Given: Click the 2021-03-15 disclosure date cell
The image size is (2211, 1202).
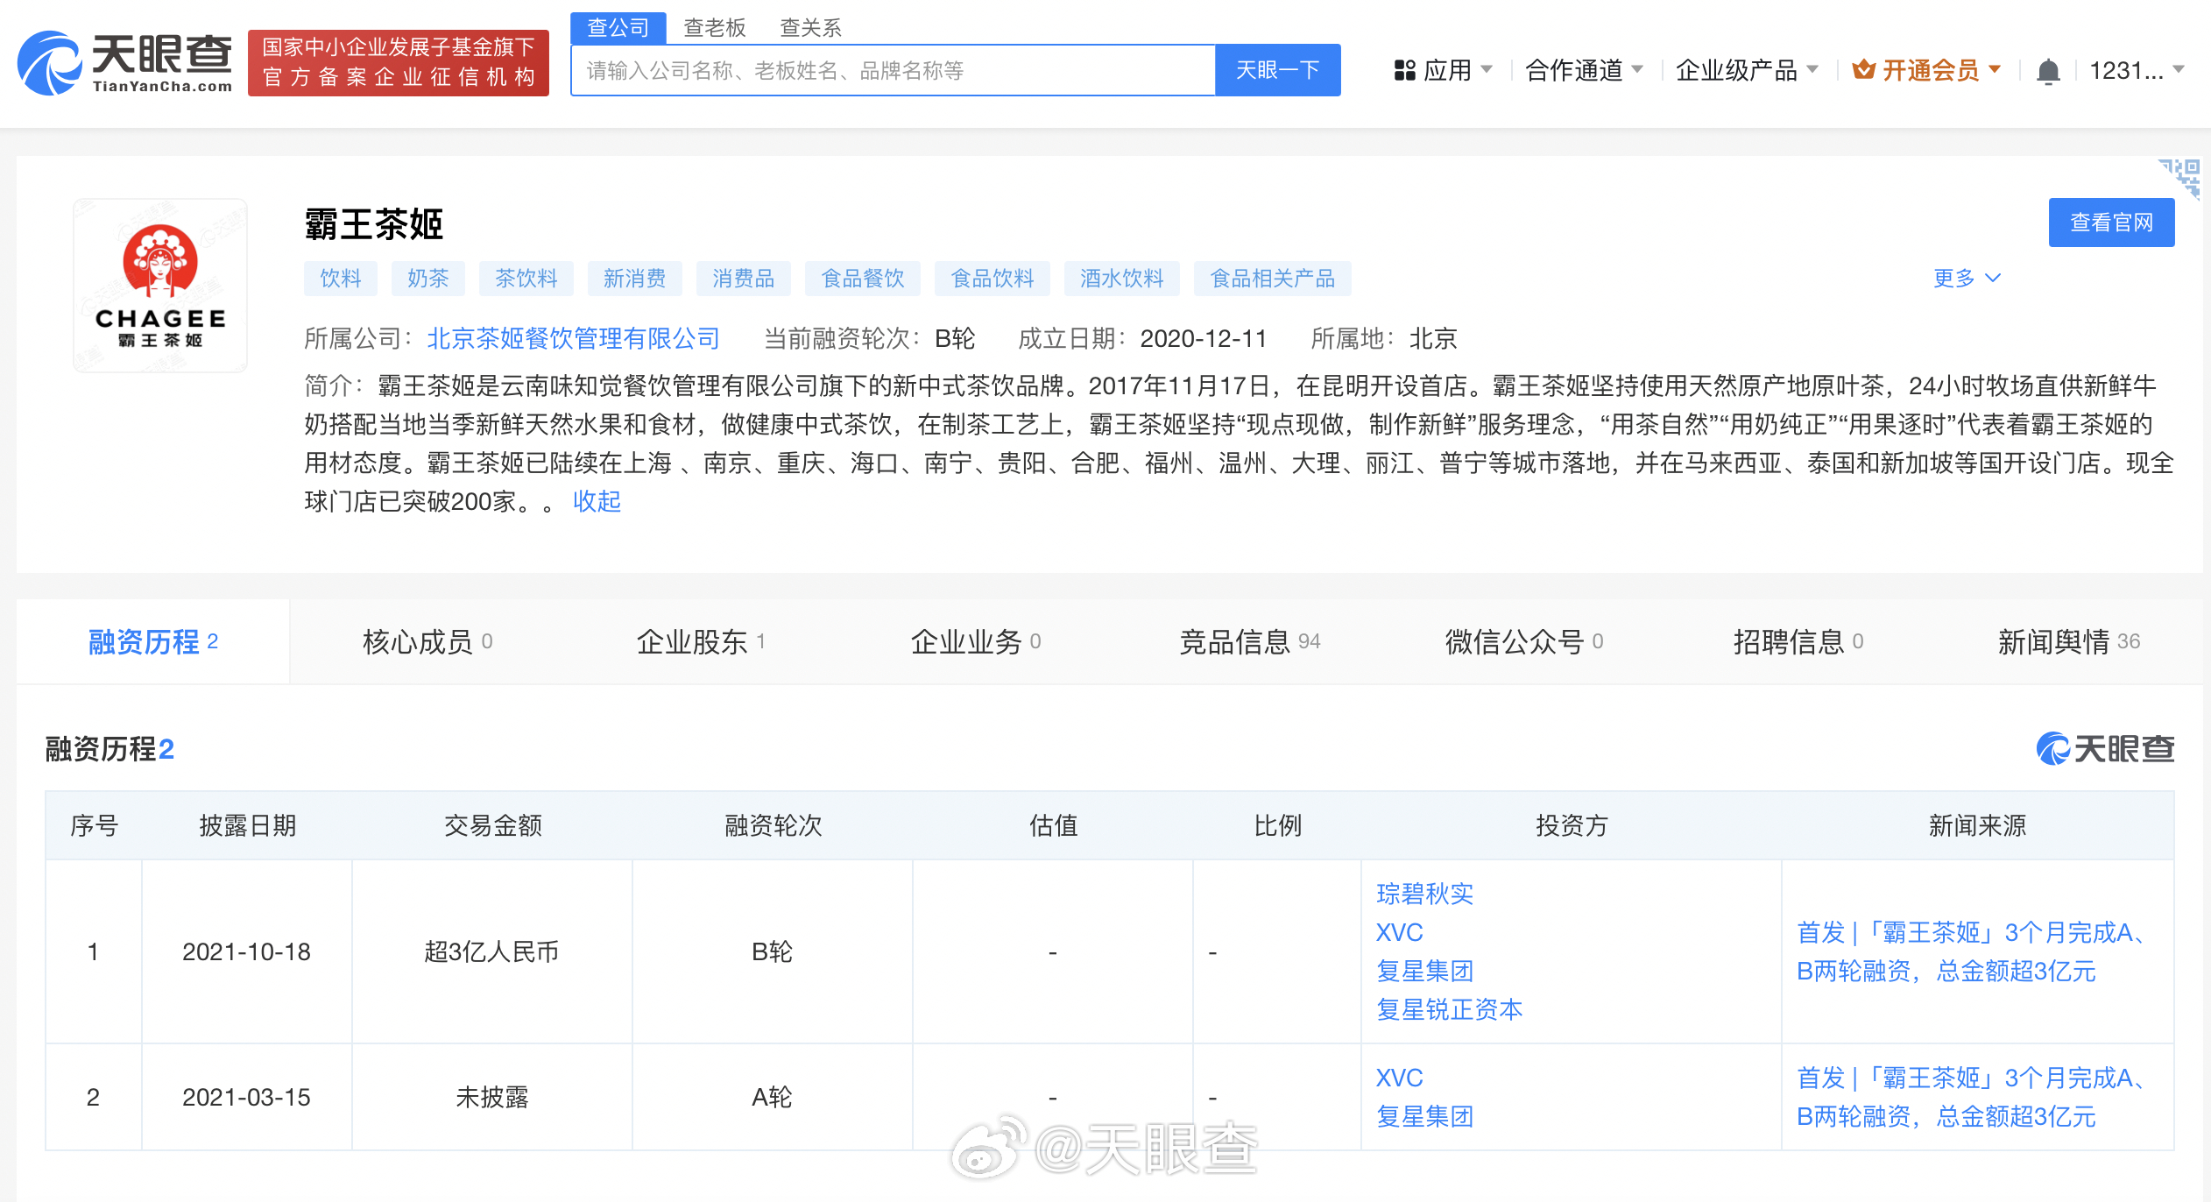Looking at the screenshot, I should coord(246,1097).
